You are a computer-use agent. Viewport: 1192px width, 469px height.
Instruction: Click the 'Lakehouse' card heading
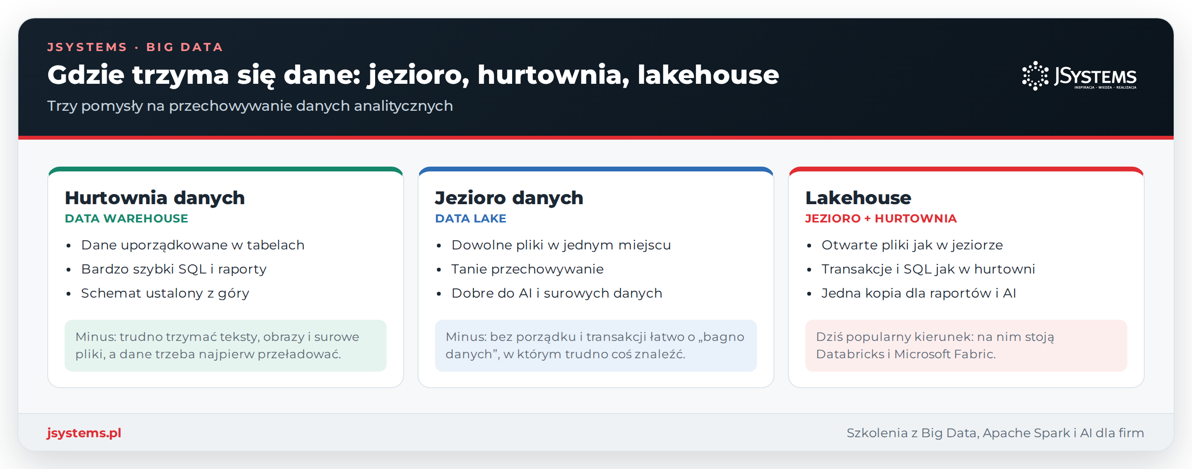[x=858, y=198]
